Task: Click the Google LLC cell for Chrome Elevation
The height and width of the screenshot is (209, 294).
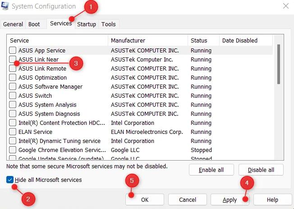Action: [x=125, y=150]
